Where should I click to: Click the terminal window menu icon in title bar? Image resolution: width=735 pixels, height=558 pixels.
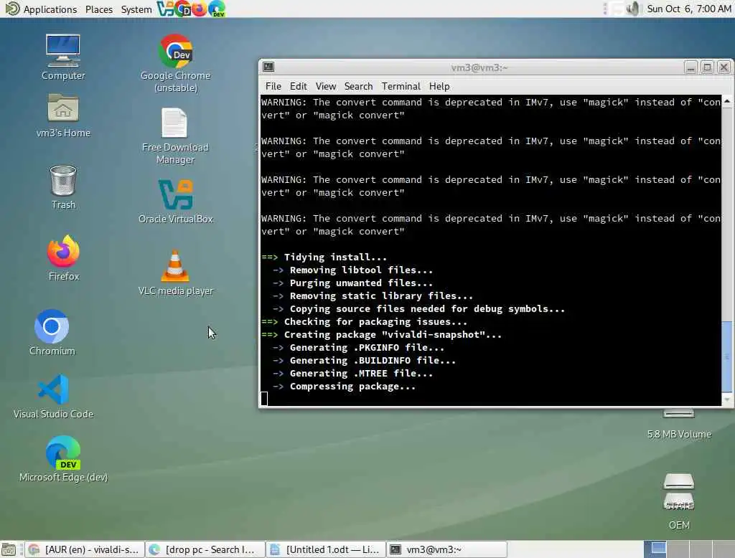(x=268, y=67)
